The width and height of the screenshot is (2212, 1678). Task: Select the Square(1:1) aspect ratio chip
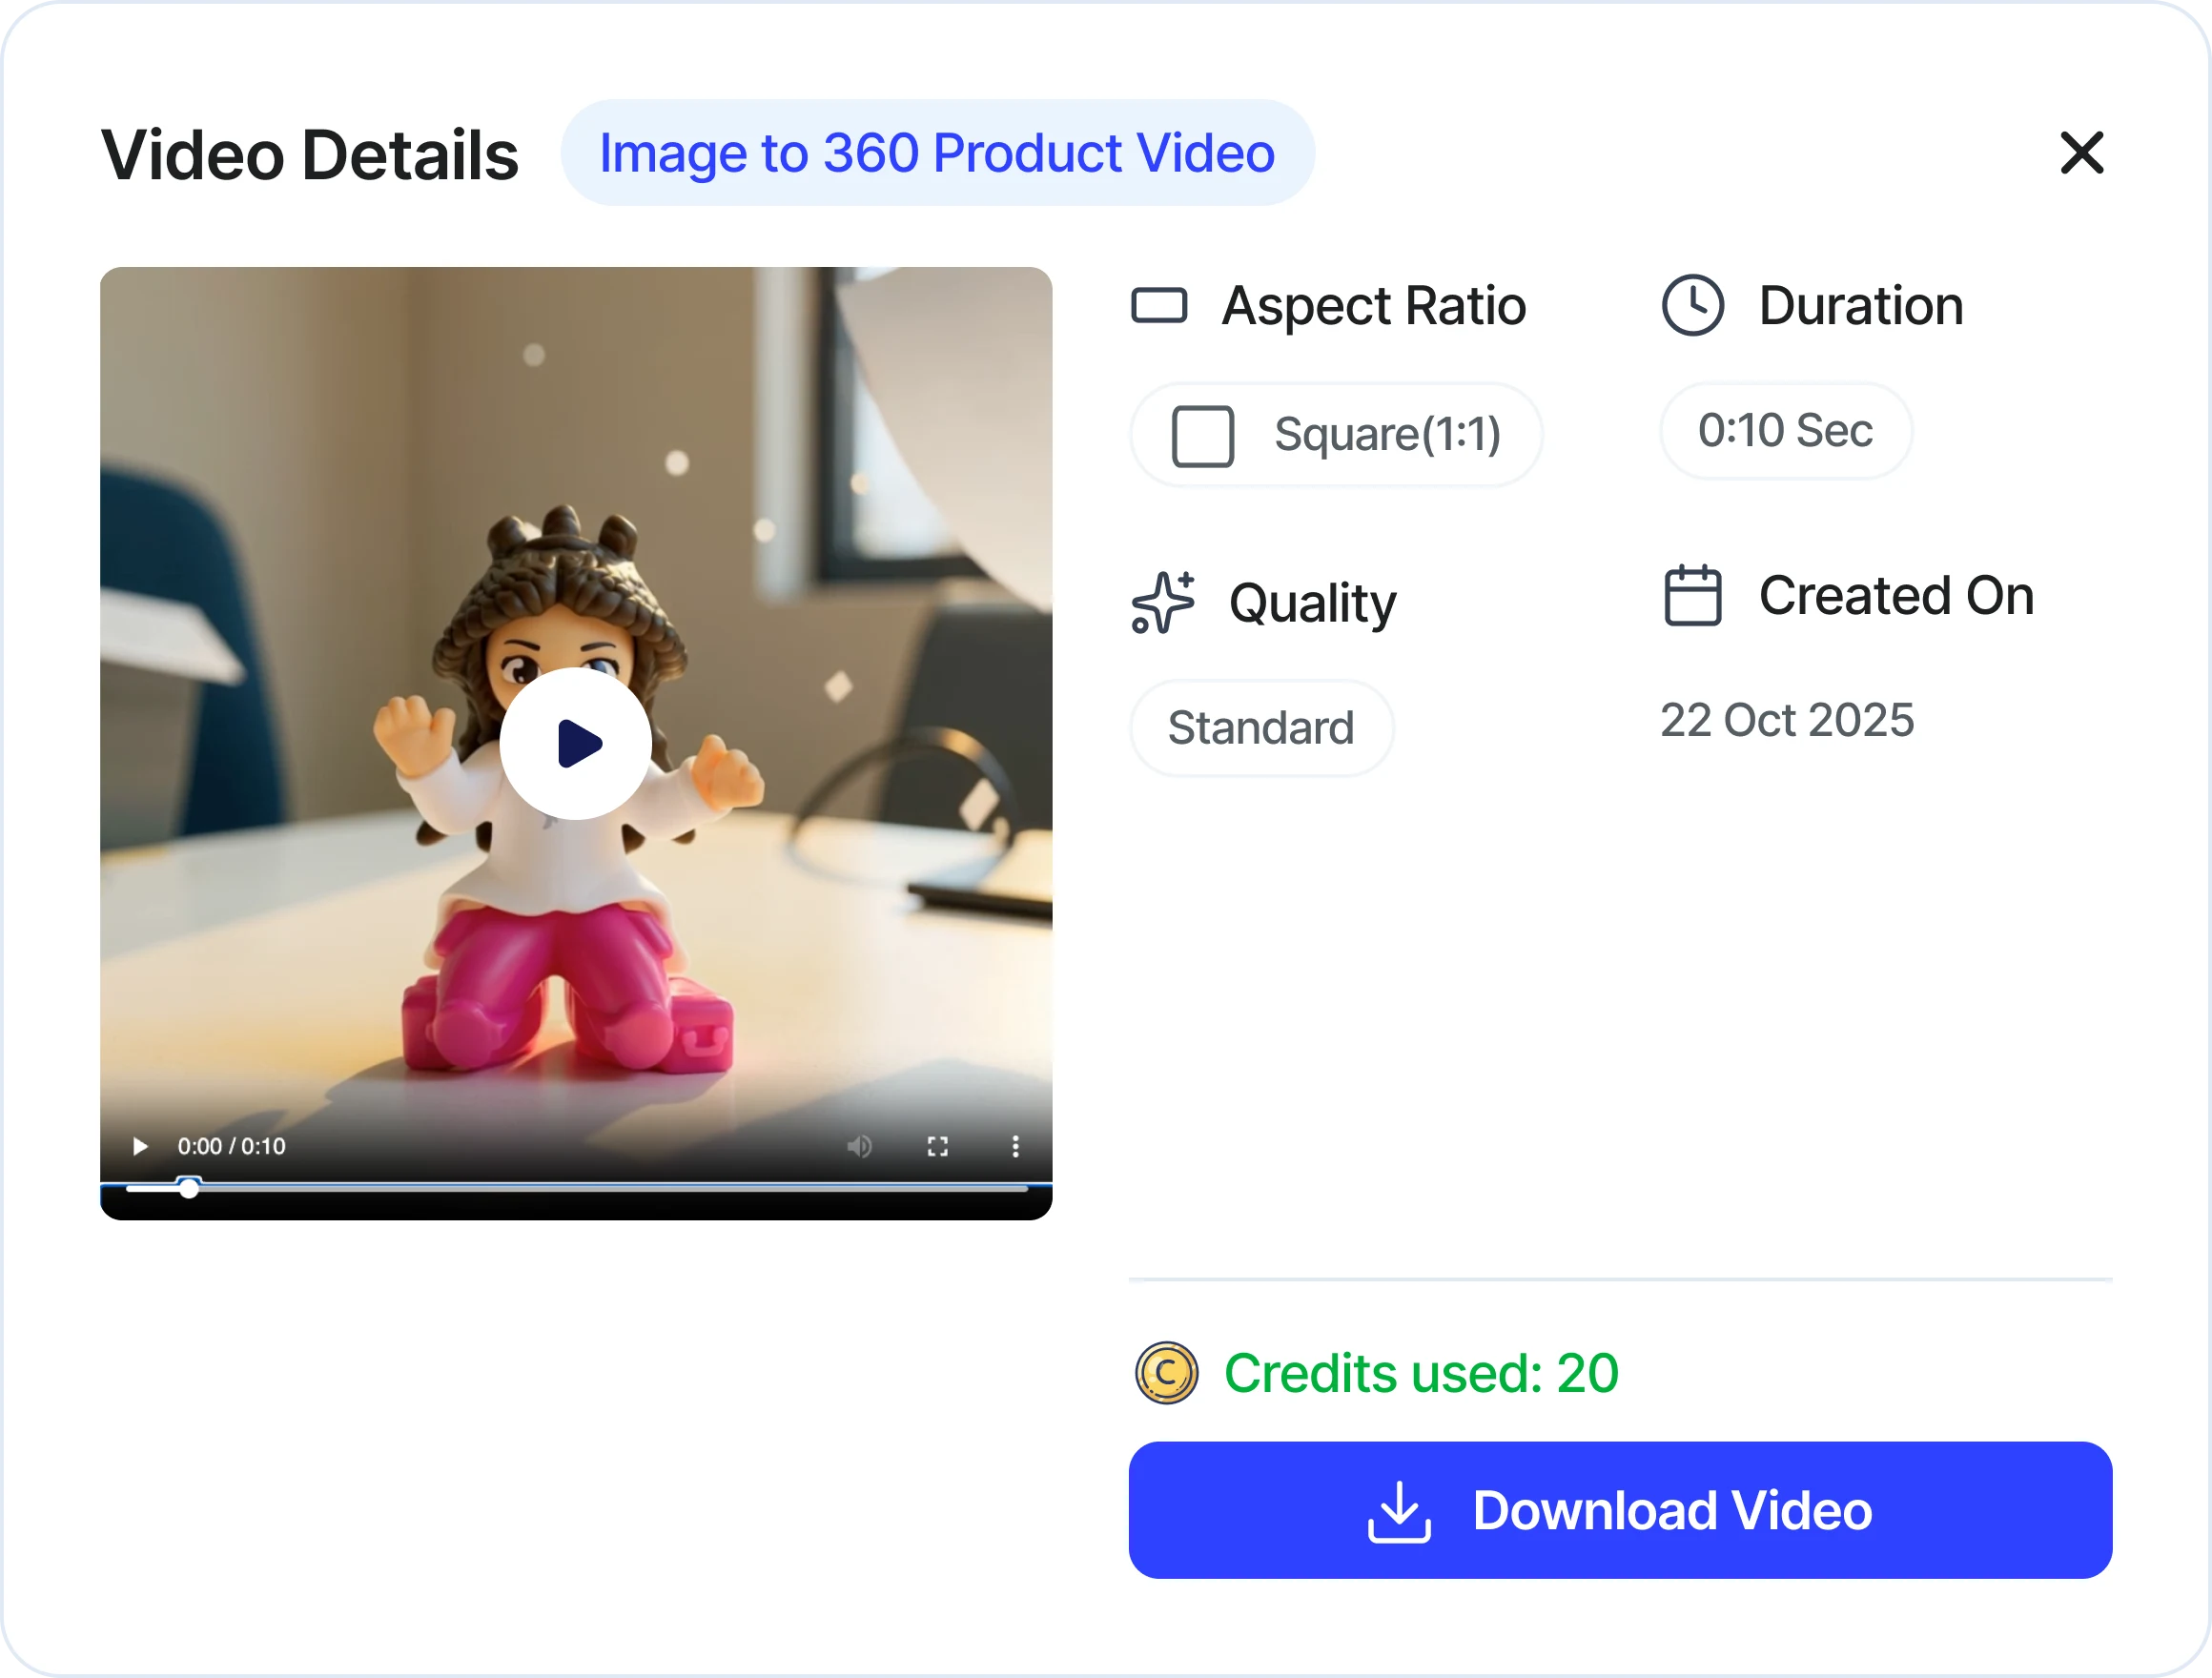pyautogui.click(x=1336, y=435)
